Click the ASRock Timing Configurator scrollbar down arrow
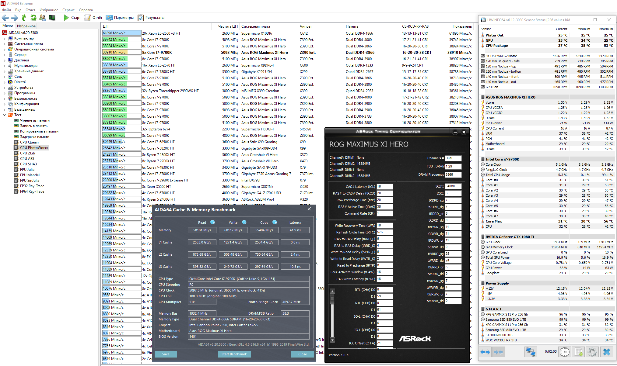Screen dimensions: 617x366 [x=332, y=340]
